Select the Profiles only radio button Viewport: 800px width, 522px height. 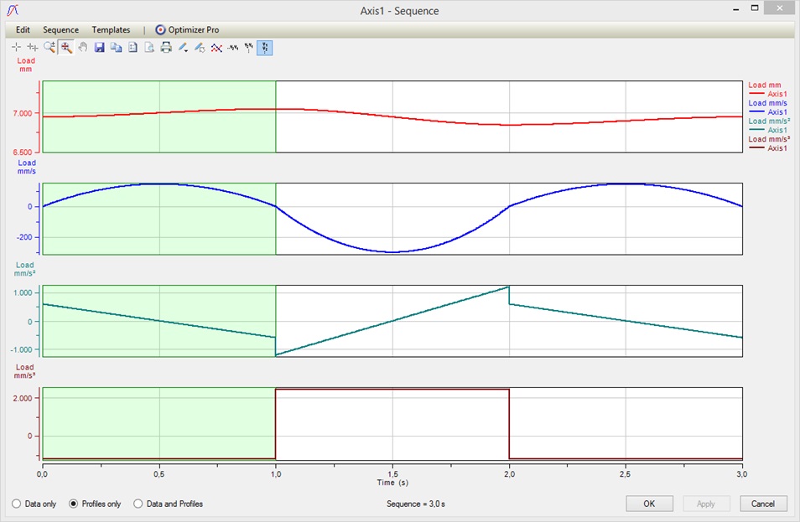coord(74,504)
